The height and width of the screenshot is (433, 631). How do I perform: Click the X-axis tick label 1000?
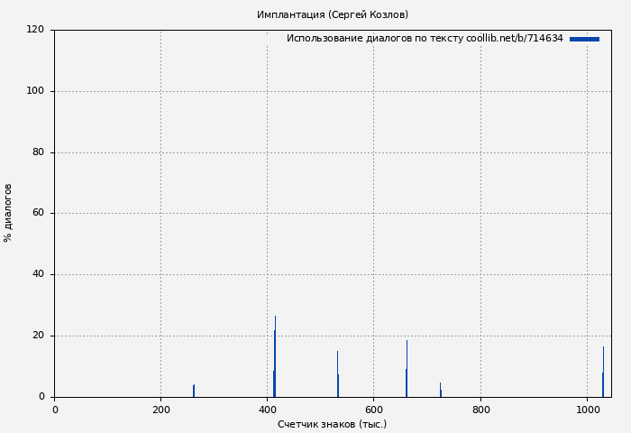[x=588, y=410]
